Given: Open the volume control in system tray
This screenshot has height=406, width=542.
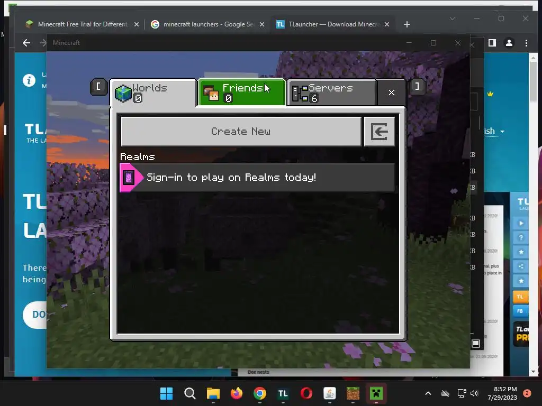Looking at the screenshot, I should coord(474,393).
